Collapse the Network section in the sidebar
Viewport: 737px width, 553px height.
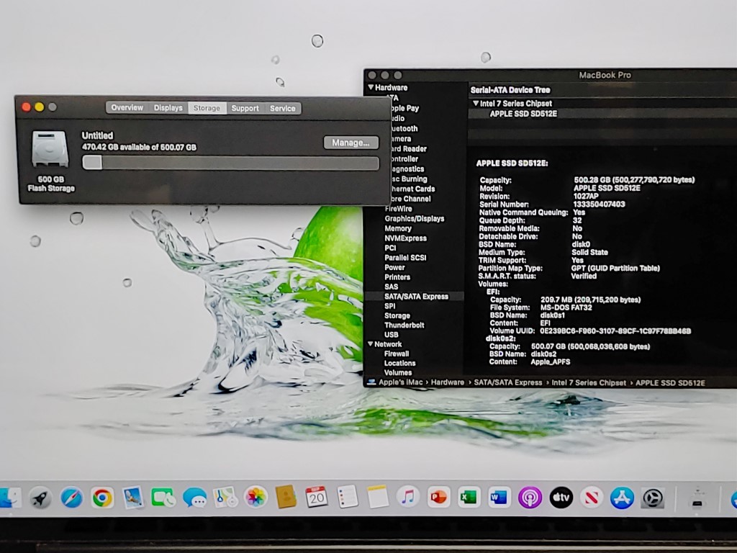coord(371,343)
